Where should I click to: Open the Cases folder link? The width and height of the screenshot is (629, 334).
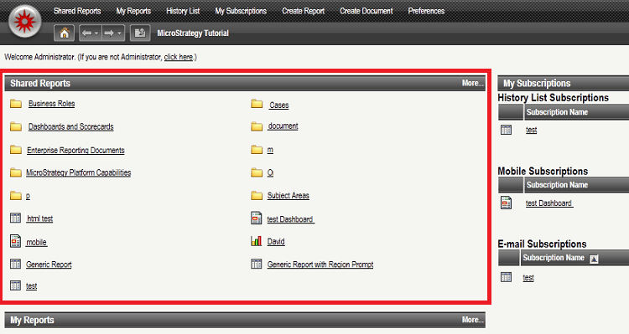coord(279,105)
